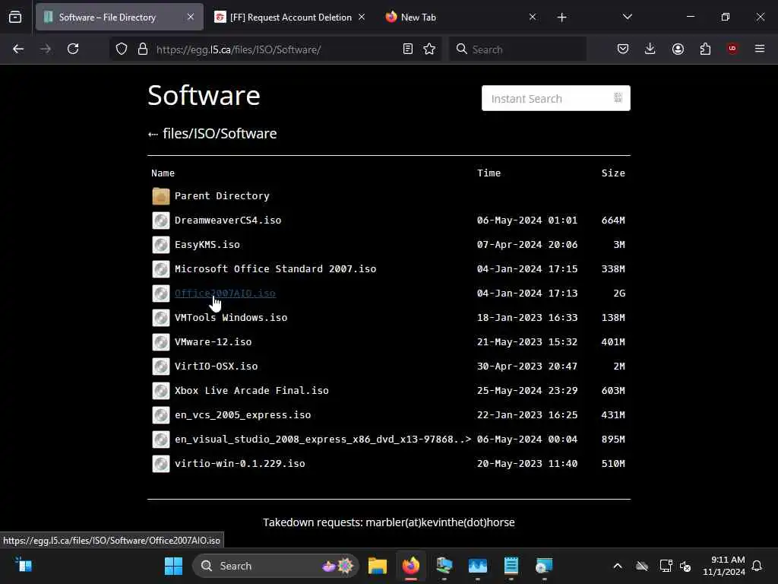Toggle reader view icon in address bar
Viewport: 778px width, 584px height.
(x=408, y=49)
